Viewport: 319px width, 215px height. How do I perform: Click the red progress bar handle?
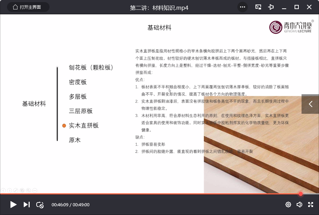tap(301, 194)
